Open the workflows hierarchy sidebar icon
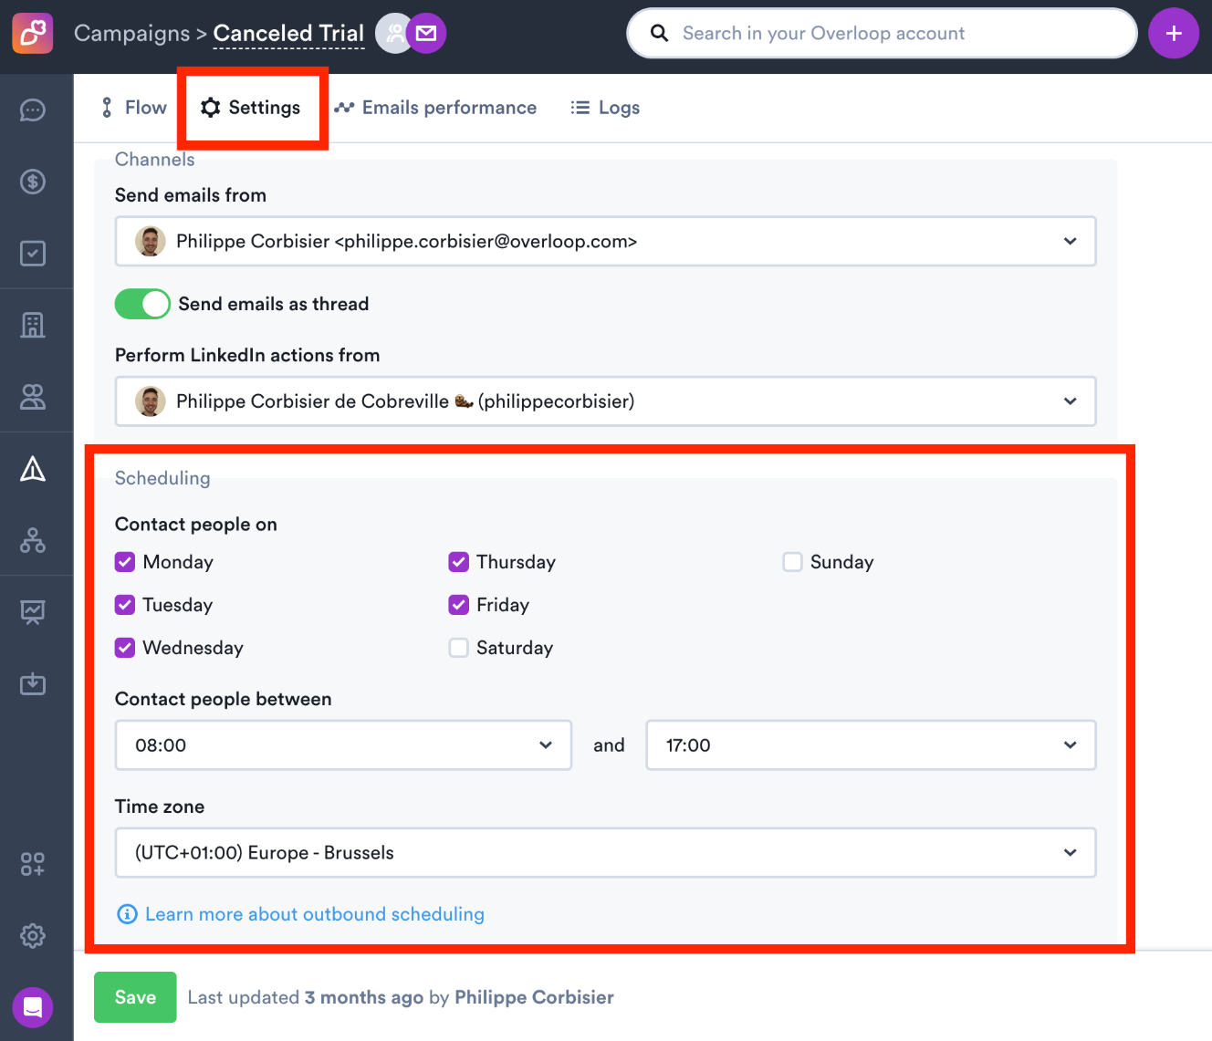This screenshot has width=1212, height=1041. tap(33, 540)
